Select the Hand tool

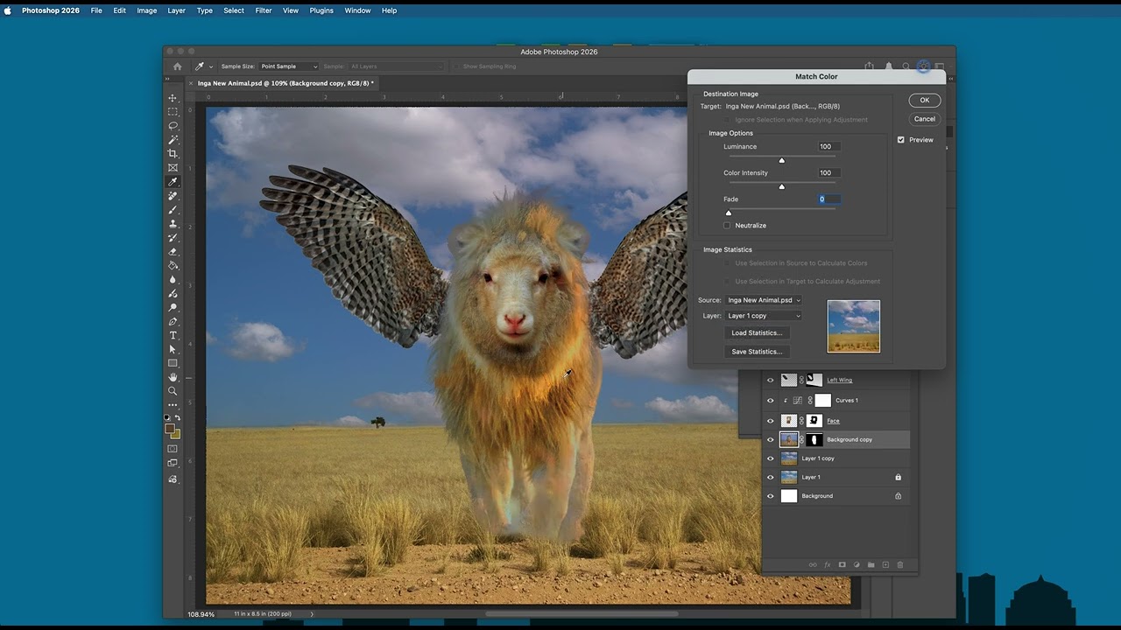point(173,377)
